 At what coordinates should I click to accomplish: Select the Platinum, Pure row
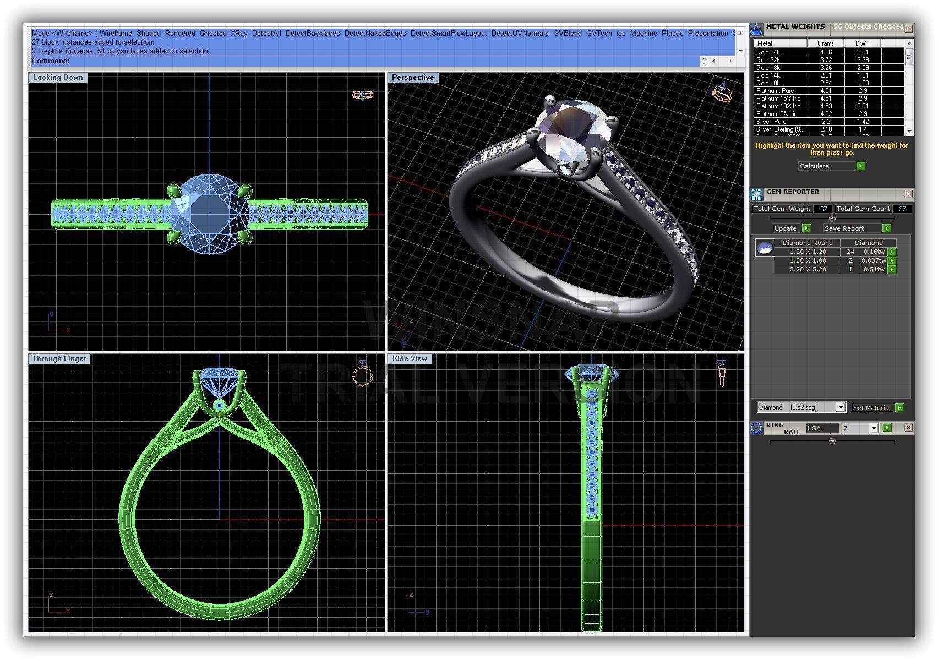(x=829, y=91)
